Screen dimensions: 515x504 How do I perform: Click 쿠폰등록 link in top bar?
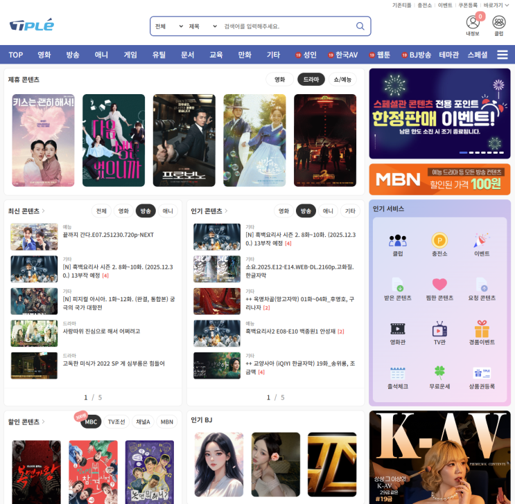pos(468,6)
